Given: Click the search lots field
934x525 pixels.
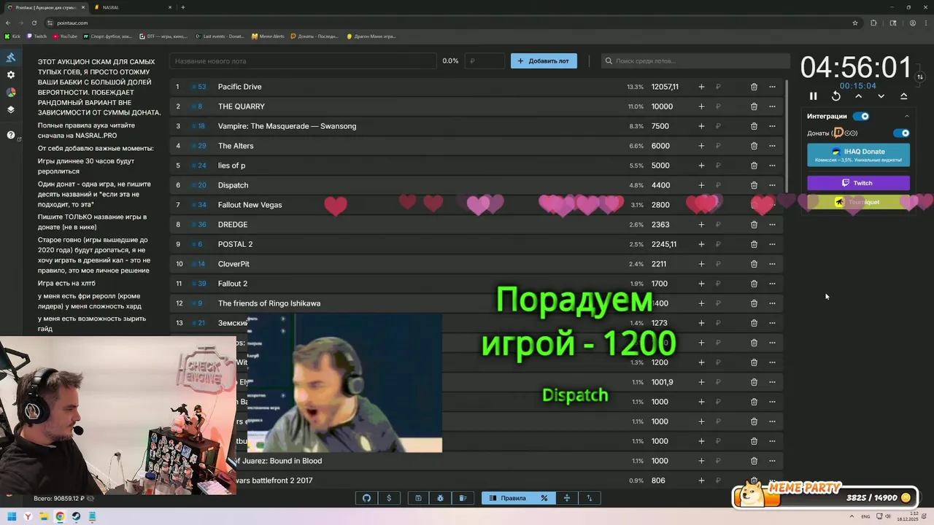Looking at the screenshot, I should point(695,61).
